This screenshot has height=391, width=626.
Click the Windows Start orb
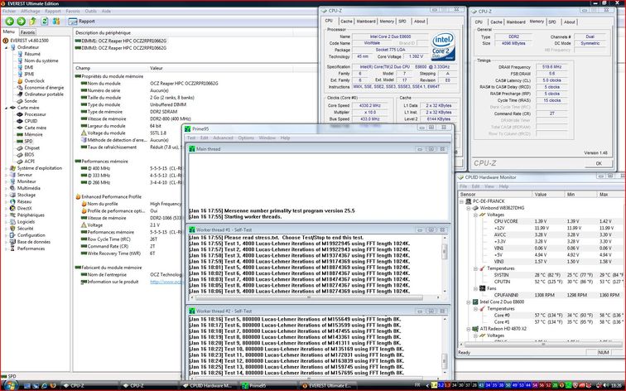tap(10, 385)
